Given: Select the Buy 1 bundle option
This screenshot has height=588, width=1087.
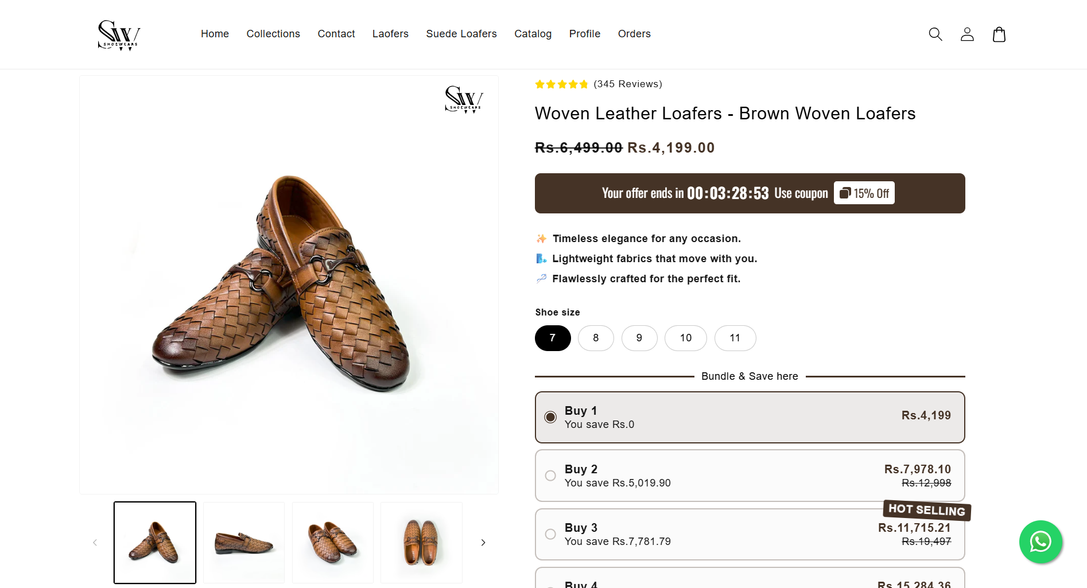Looking at the screenshot, I should point(550,417).
